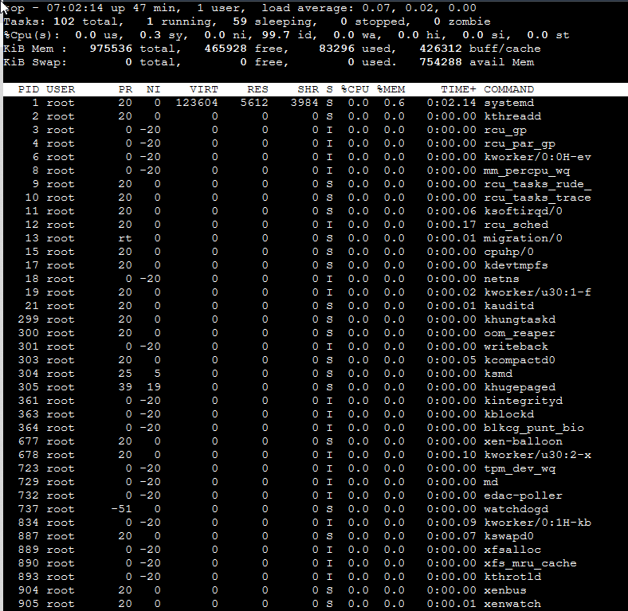The image size is (628, 611).
Task: Click the xfs_mru_cache command
Action: [x=530, y=563]
